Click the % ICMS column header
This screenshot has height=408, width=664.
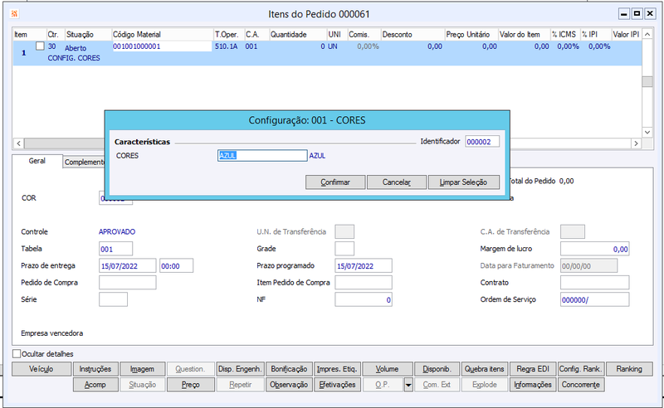pyautogui.click(x=564, y=34)
